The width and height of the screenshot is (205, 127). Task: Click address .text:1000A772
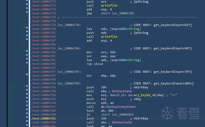click(43, 2)
